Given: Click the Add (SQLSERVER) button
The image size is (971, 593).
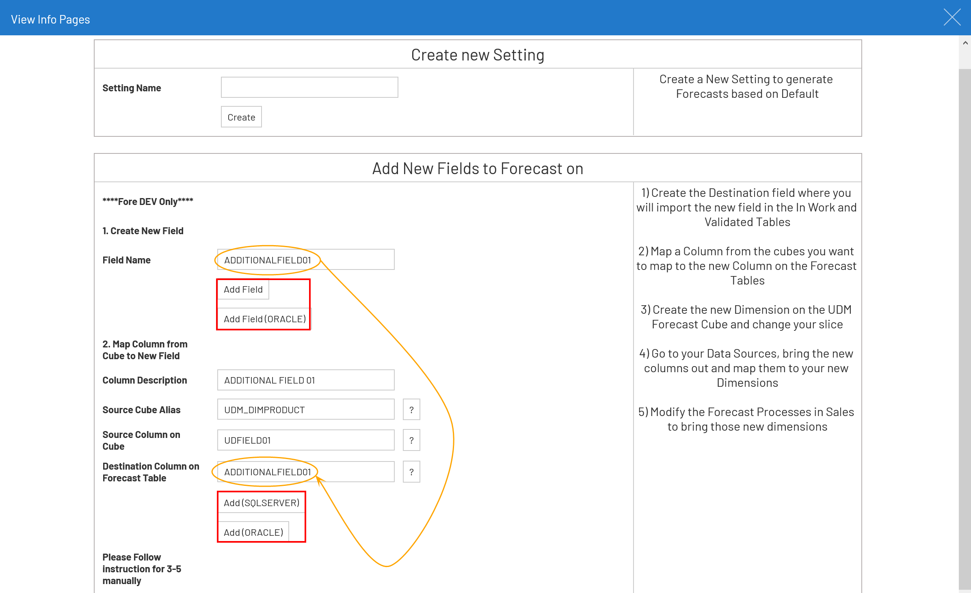Looking at the screenshot, I should tap(261, 503).
